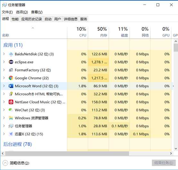Click the horizontal scrollbar right arrow
This screenshot has height=170, width=178.
point(171,153)
